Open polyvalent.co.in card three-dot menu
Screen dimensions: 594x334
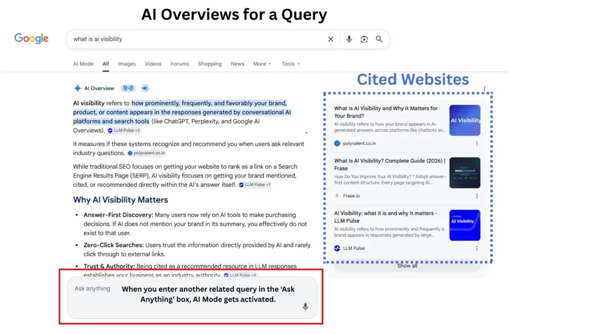(477, 144)
